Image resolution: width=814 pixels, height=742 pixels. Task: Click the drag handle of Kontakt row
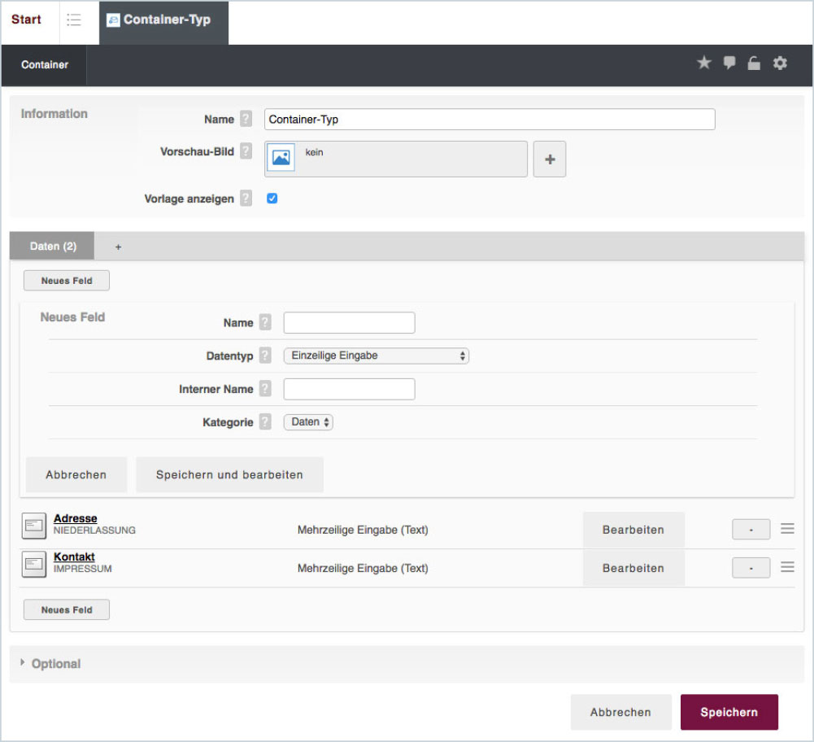point(787,567)
